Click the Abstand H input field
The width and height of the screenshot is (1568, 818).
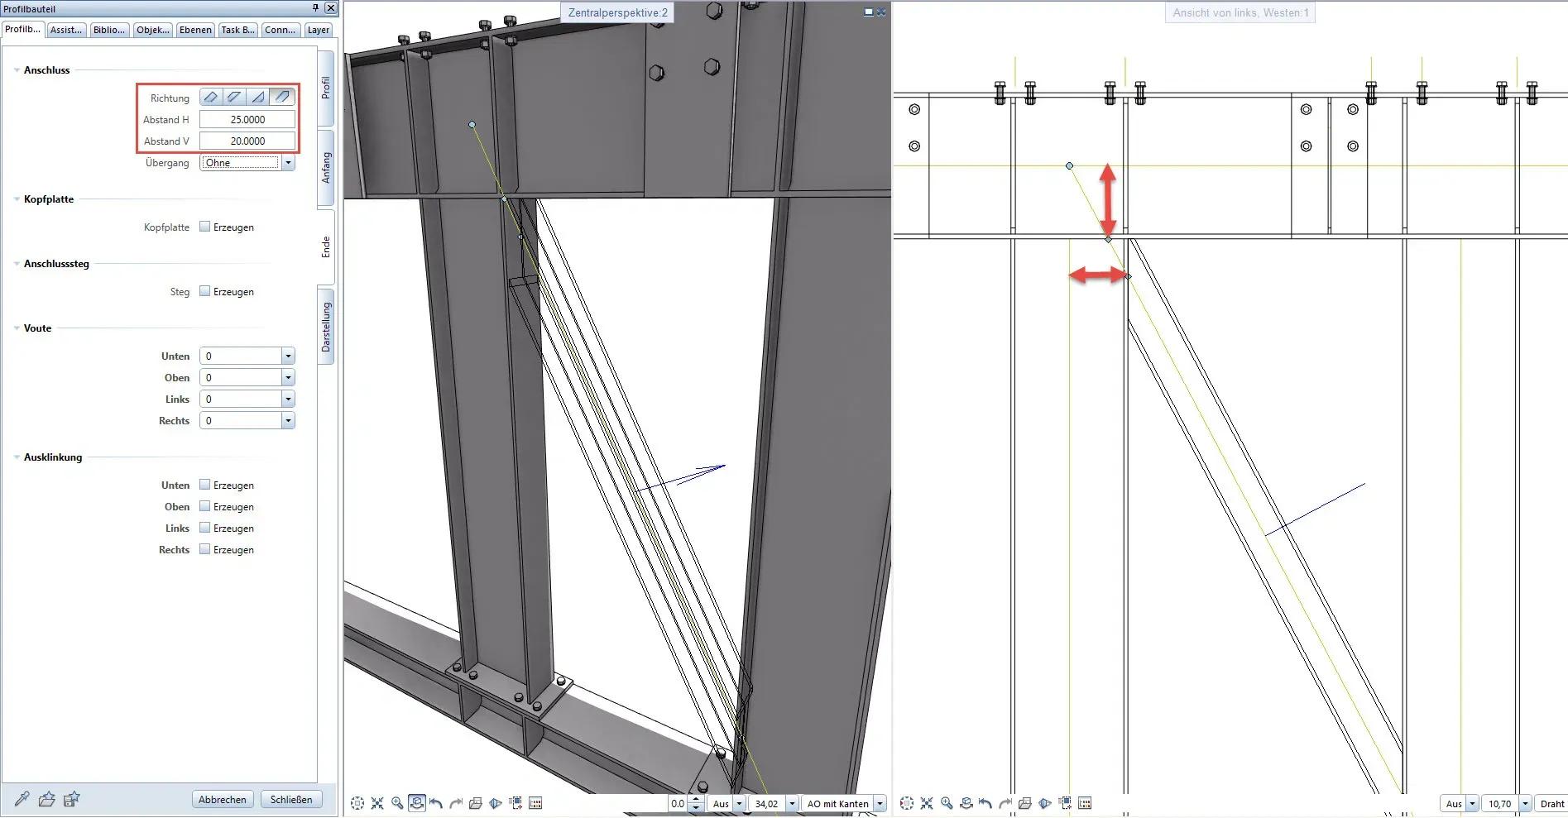coord(246,118)
